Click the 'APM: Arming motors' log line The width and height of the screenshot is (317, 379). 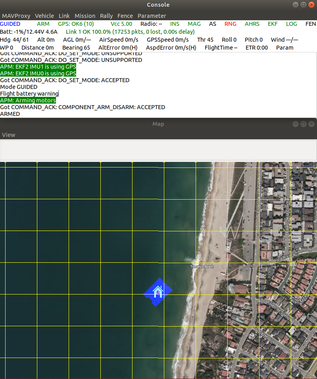[28, 100]
